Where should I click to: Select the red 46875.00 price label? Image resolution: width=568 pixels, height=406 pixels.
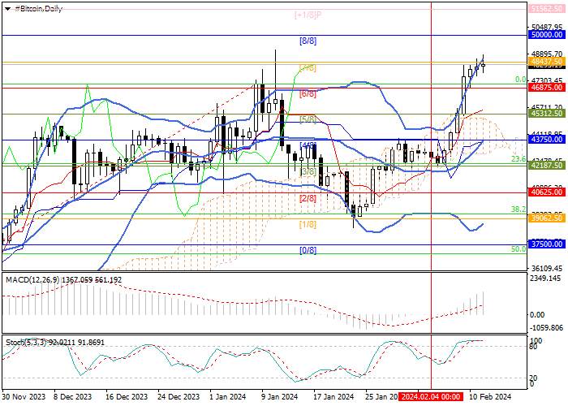tap(547, 88)
